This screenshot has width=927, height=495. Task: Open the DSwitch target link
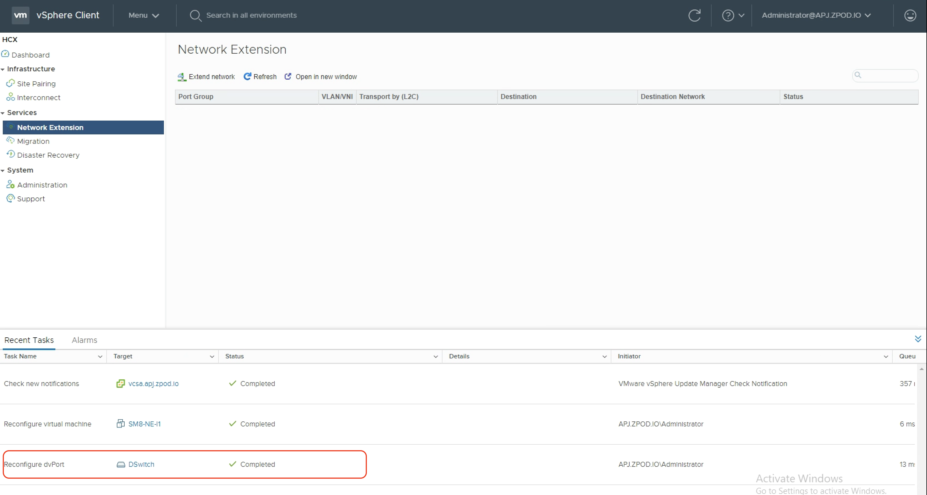tap(141, 464)
